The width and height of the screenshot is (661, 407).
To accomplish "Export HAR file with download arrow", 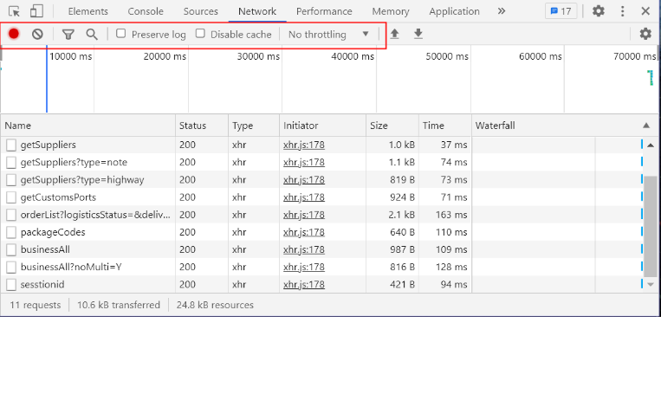I will (x=418, y=34).
